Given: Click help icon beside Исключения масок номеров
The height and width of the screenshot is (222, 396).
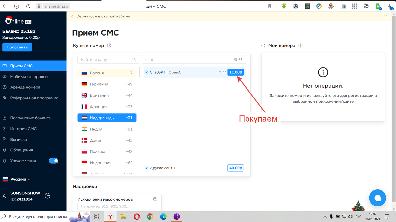Looking at the screenshot, I should pos(155,199).
